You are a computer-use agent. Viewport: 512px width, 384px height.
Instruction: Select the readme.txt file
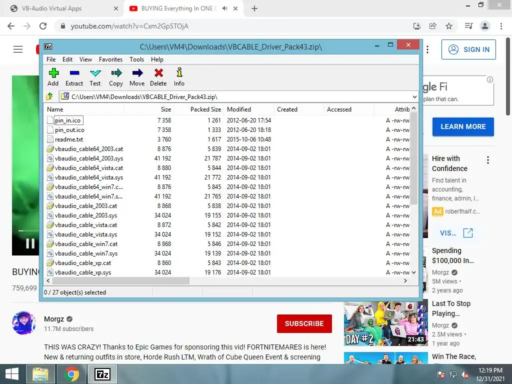69,139
